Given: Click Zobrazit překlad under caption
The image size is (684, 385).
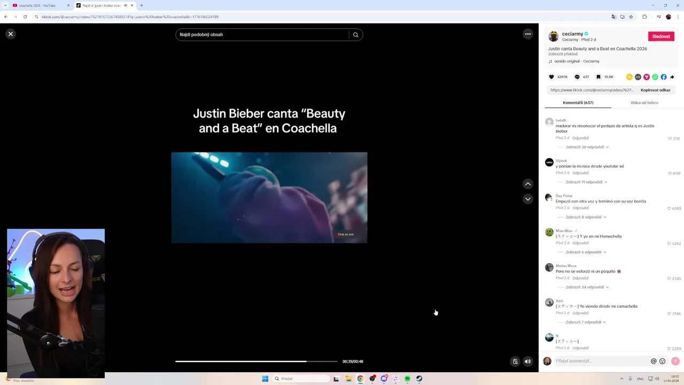Looking at the screenshot, I should pos(563,54).
